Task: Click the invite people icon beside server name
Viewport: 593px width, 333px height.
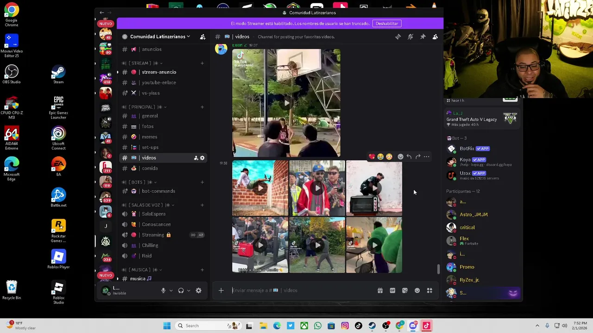Action: (x=202, y=37)
